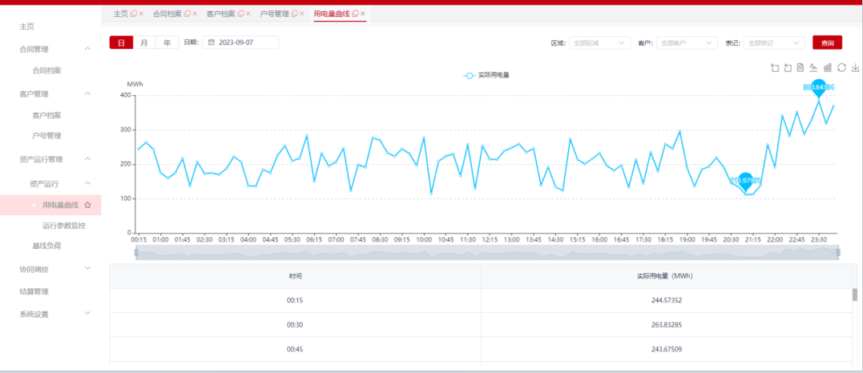Click the chart time-range zoom slider
The image size is (863, 373).
(486, 253)
